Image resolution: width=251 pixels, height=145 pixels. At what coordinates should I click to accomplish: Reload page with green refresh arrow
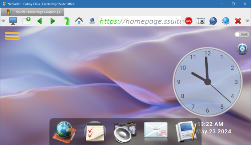coord(67,21)
